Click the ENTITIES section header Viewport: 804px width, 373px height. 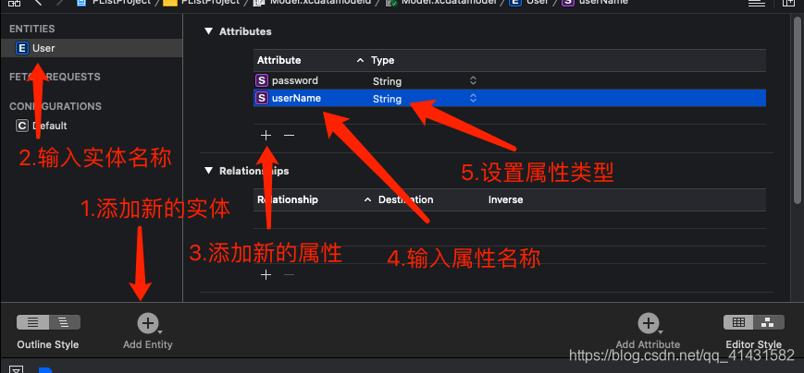click(32, 30)
